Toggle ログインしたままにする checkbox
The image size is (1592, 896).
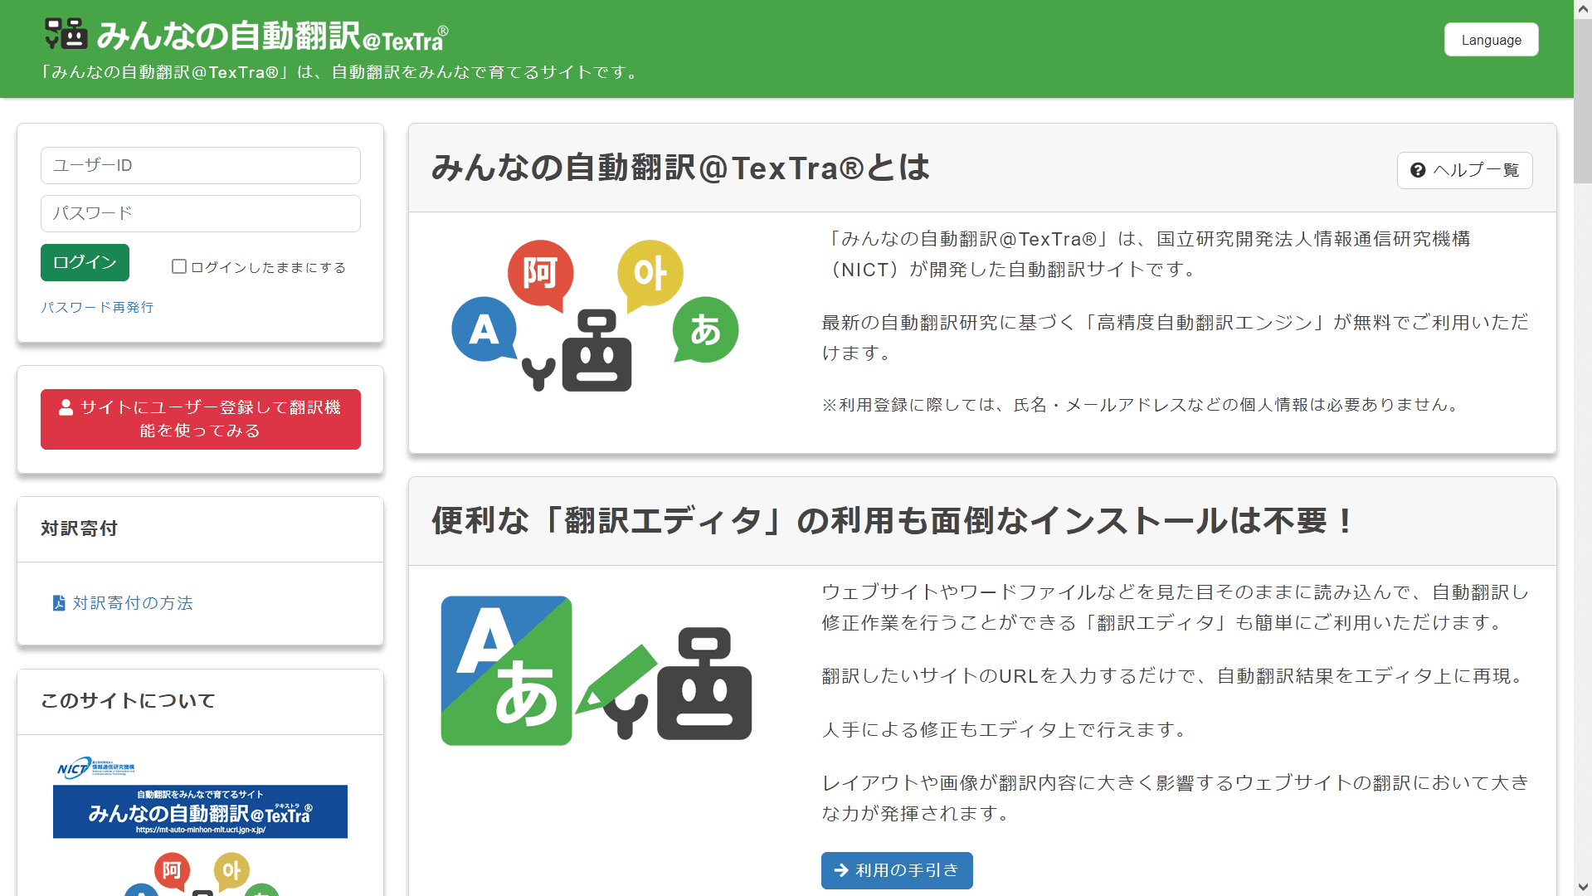pos(178,266)
